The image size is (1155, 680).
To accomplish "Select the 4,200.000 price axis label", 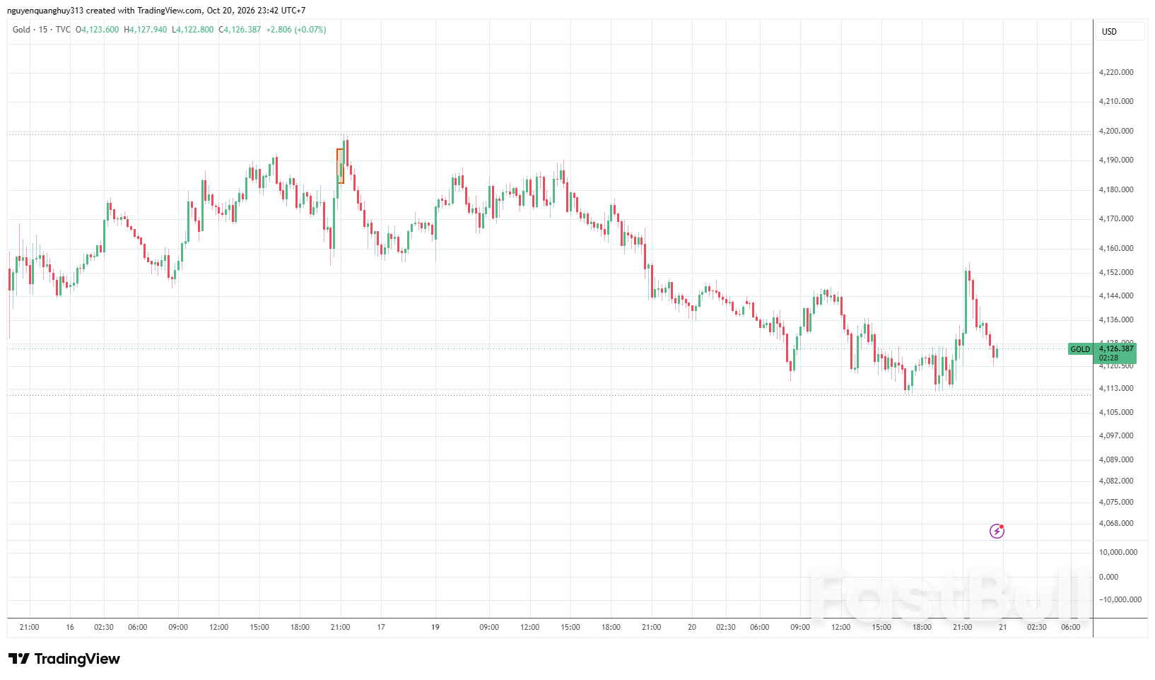I will click(1116, 131).
